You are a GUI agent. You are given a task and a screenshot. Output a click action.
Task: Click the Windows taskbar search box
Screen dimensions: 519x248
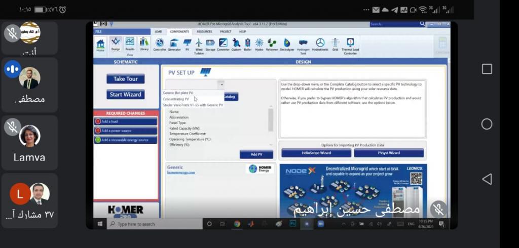coord(152,224)
